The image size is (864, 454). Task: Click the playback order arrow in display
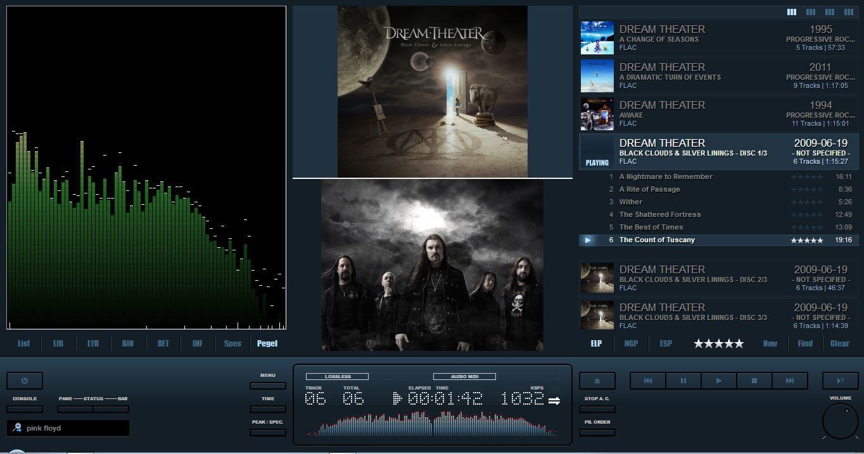point(554,401)
